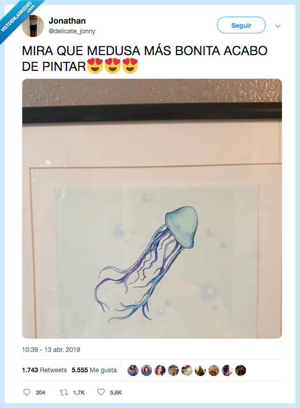300x408 pixels.
Task: Retweet using the retweet arrows icon
Action: coord(64,392)
